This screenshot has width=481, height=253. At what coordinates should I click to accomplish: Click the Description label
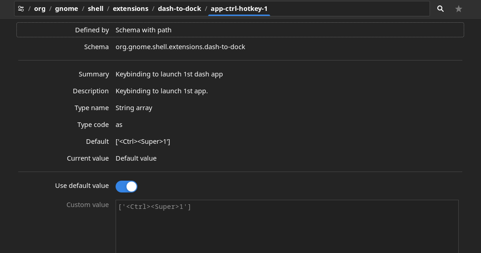coord(91,91)
